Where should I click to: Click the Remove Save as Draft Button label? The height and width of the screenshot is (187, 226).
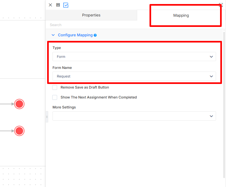click(85, 87)
